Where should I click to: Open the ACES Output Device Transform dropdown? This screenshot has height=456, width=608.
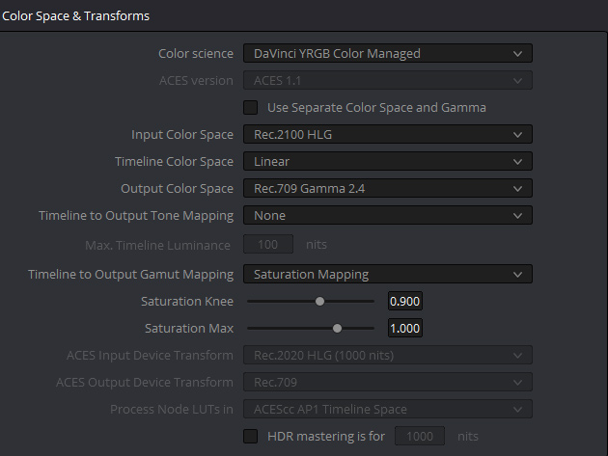tap(388, 383)
